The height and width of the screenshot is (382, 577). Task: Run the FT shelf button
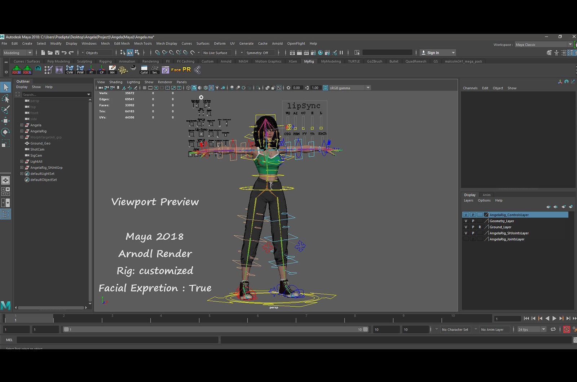(91, 70)
